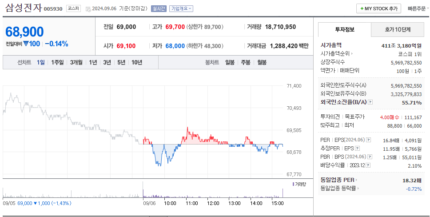The width and height of the screenshot is (430, 217).
Task: Select the 1일 line chart period
Action: pyautogui.click(x=40, y=62)
